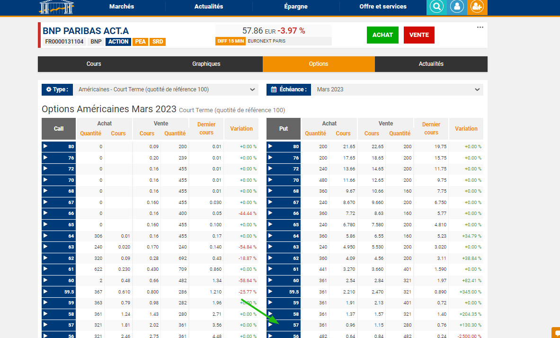Screen dimensions: 560x338
Task: Click the calendar icon beside Échéance
Action: tap(274, 89)
